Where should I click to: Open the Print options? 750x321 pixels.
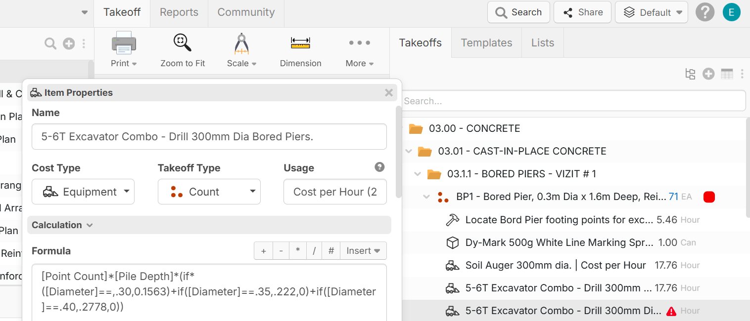pyautogui.click(x=124, y=50)
